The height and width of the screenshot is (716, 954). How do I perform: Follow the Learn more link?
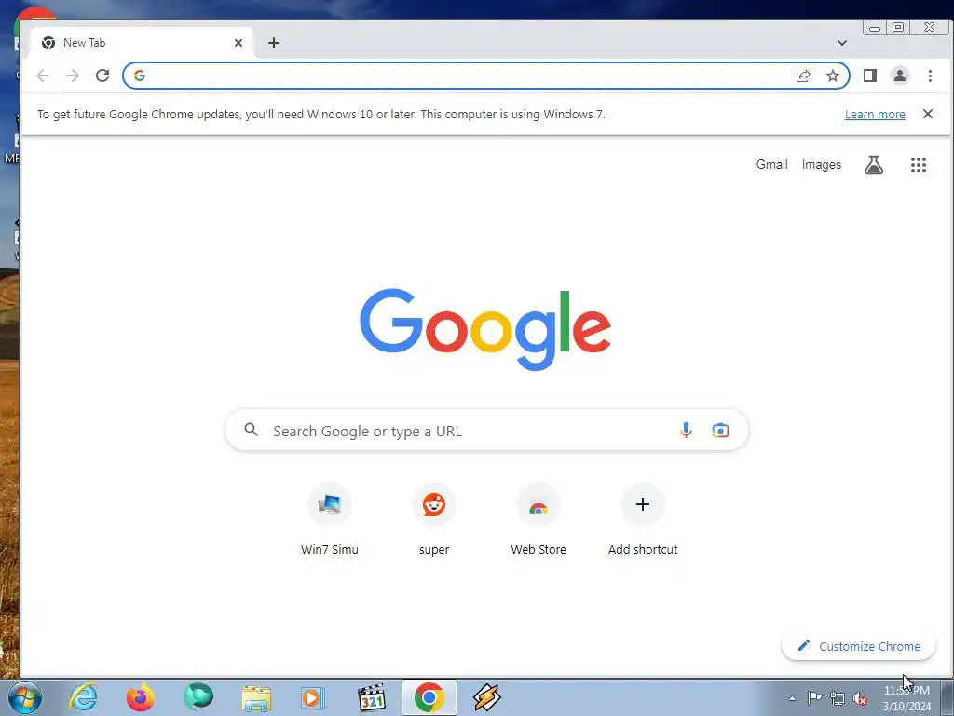pyautogui.click(x=875, y=115)
